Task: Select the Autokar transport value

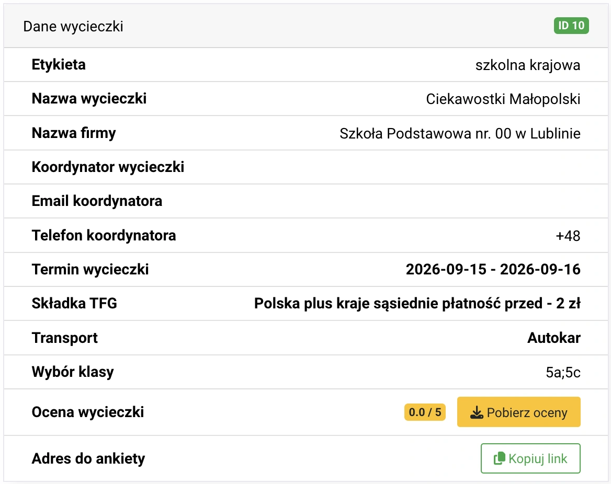Action: pos(553,338)
